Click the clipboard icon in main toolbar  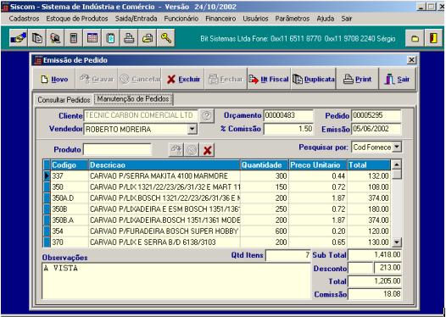[x=110, y=38]
